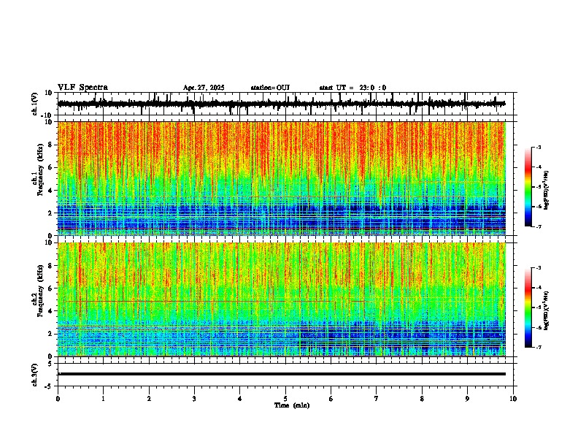The width and height of the screenshot is (578, 447).
Task: Click the "ch.3(V)" axis label
Action: 35,375
